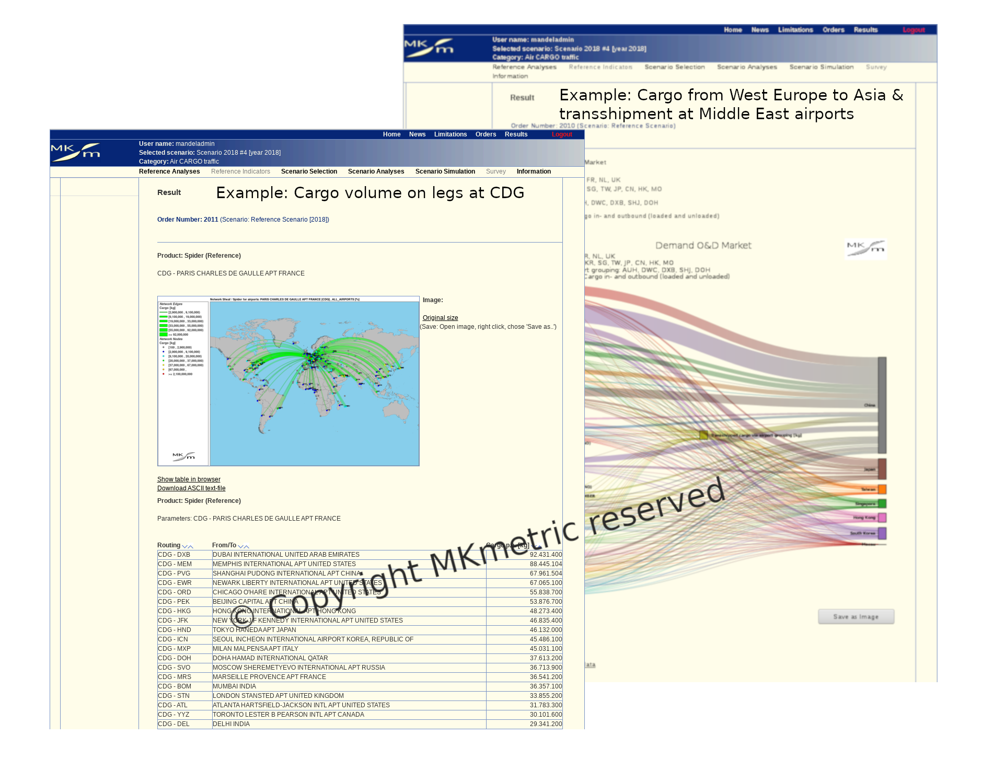The image size is (993, 758).
Task: Click Show table in browser link
Action: point(189,479)
